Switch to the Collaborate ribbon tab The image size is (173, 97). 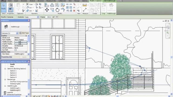point(62,1)
